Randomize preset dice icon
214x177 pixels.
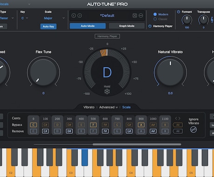pos(135,15)
